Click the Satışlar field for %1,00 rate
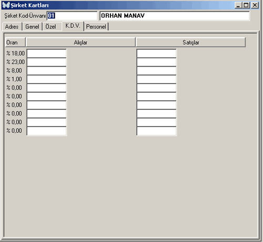This screenshot has width=263, height=242. point(157,79)
